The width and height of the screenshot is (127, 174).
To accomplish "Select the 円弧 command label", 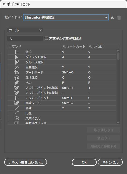I will tap(29, 113).
